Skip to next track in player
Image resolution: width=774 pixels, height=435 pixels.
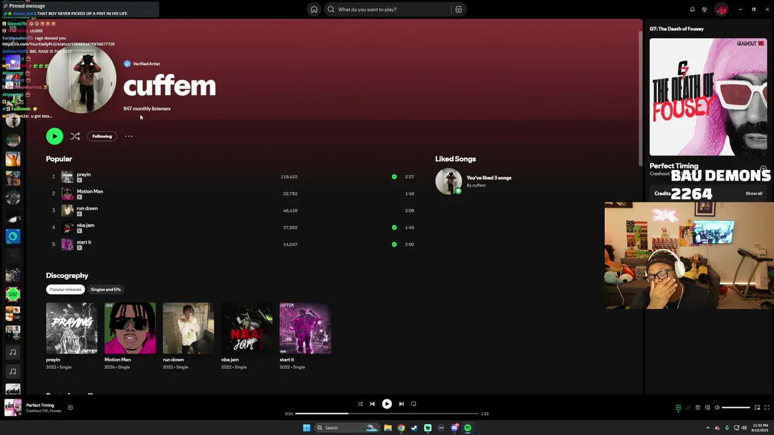point(401,404)
